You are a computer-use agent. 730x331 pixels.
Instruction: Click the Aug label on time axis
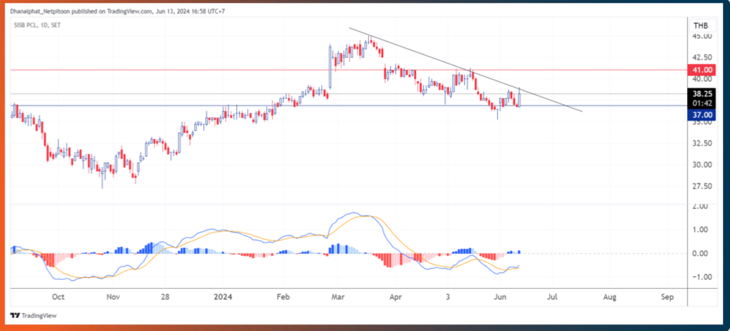[611, 297]
